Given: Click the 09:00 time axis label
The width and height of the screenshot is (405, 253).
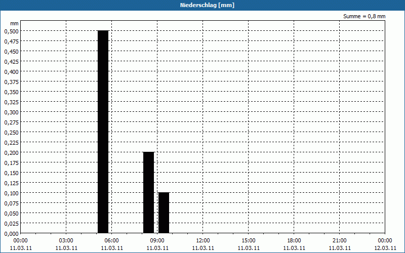Looking at the screenshot, I should click(157, 241).
